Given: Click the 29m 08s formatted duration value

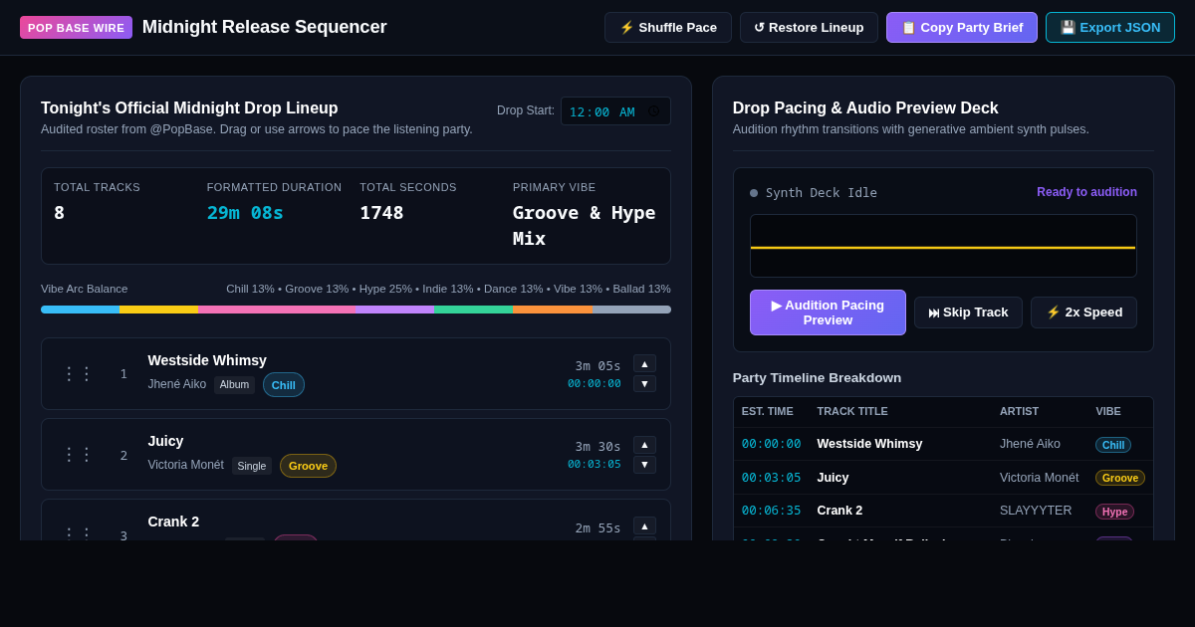Looking at the screenshot, I should click(245, 212).
